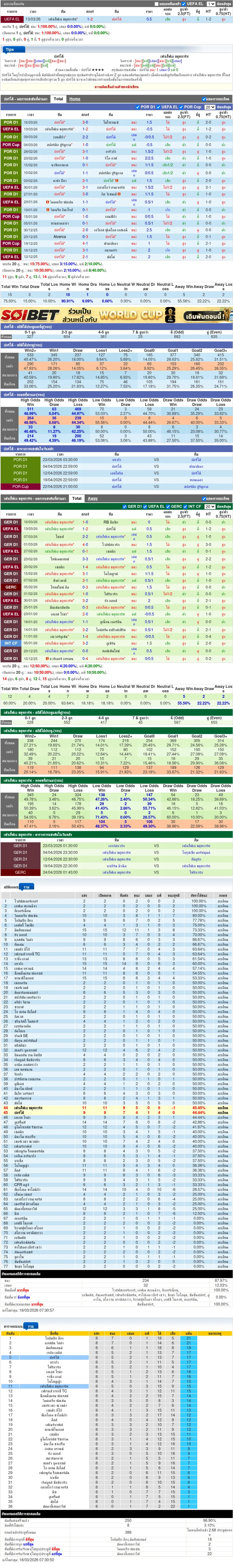Select the Total tab in Stuttgart section
This screenshot has width=233, height=1567.
(77, 498)
